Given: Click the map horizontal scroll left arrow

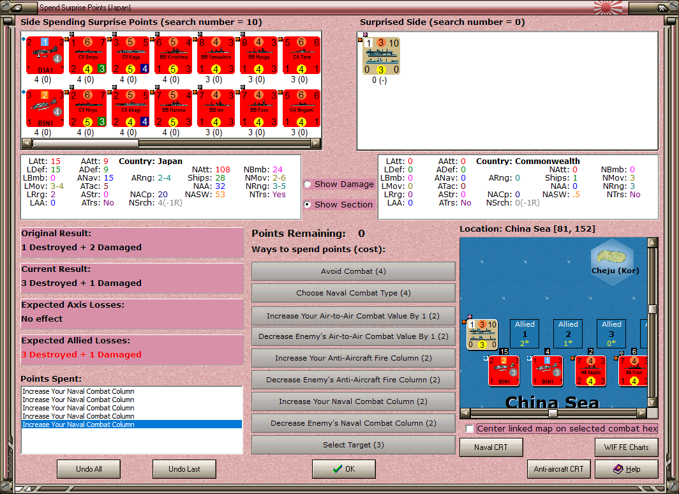Looking at the screenshot, I should pyautogui.click(x=465, y=413).
